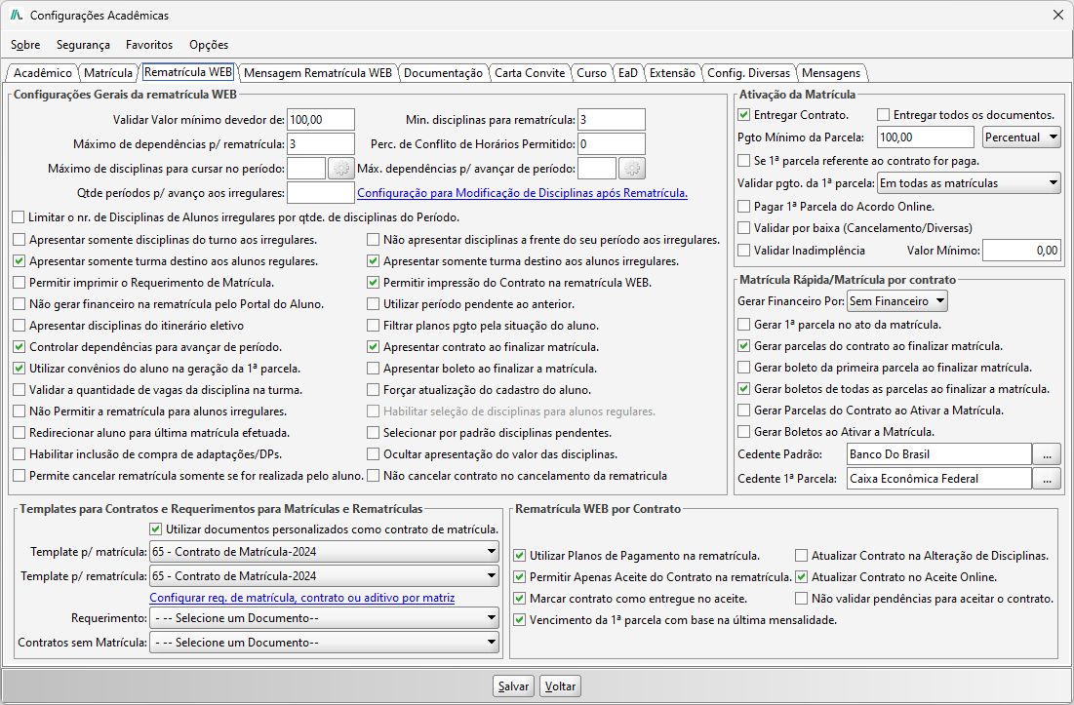
Task: Open Cedente Padrão browse ellipsis button
Action: click(x=1047, y=453)
